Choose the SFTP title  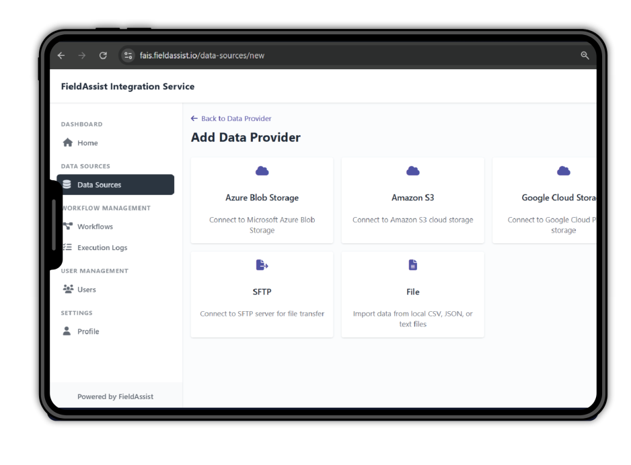(262, 292)
